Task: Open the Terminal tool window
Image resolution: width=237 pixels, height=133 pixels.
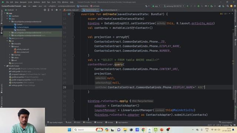Action: [98, 122]
